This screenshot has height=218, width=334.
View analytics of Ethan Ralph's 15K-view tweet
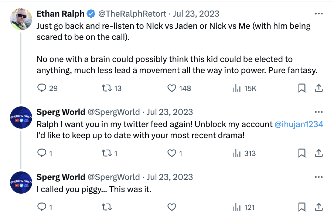[236, 88]
